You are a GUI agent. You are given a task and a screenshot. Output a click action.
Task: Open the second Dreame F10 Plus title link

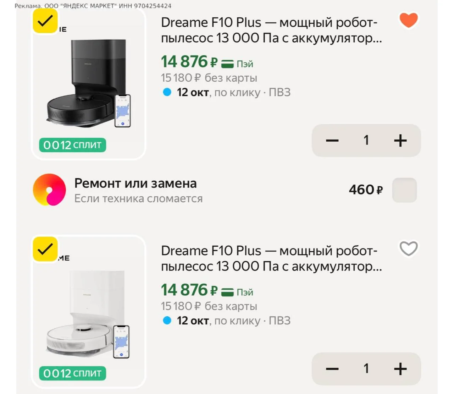click(x=271, y=258)
